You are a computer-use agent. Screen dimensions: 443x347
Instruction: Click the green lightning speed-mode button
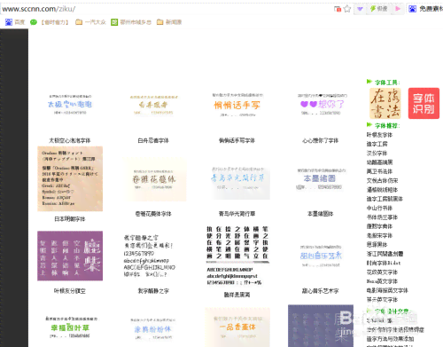point(378,9)
